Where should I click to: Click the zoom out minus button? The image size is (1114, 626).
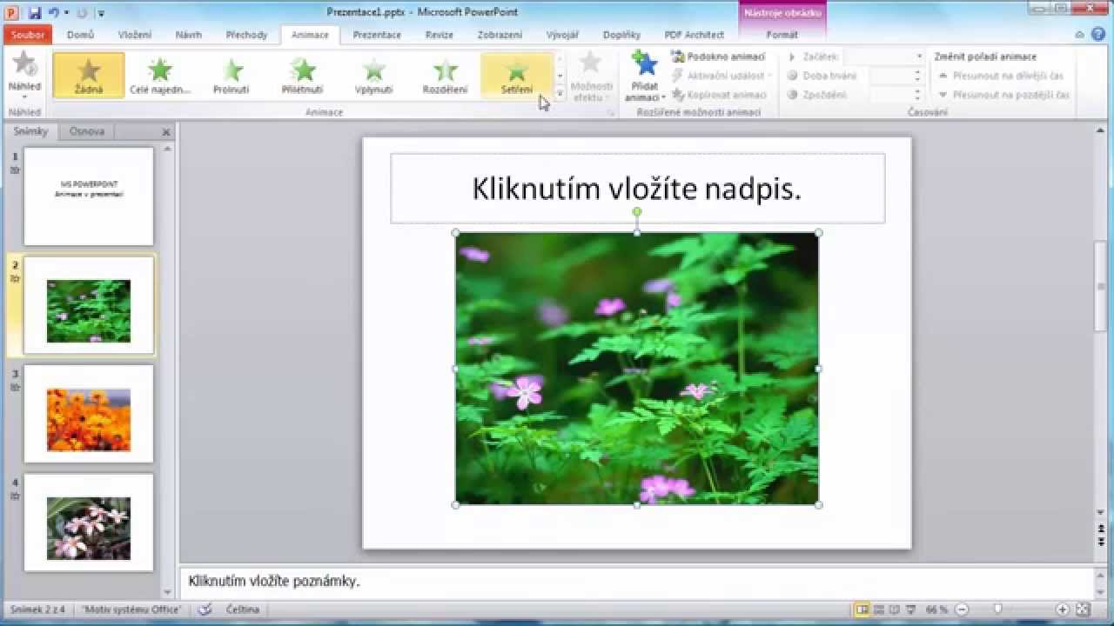pos(962,609)
